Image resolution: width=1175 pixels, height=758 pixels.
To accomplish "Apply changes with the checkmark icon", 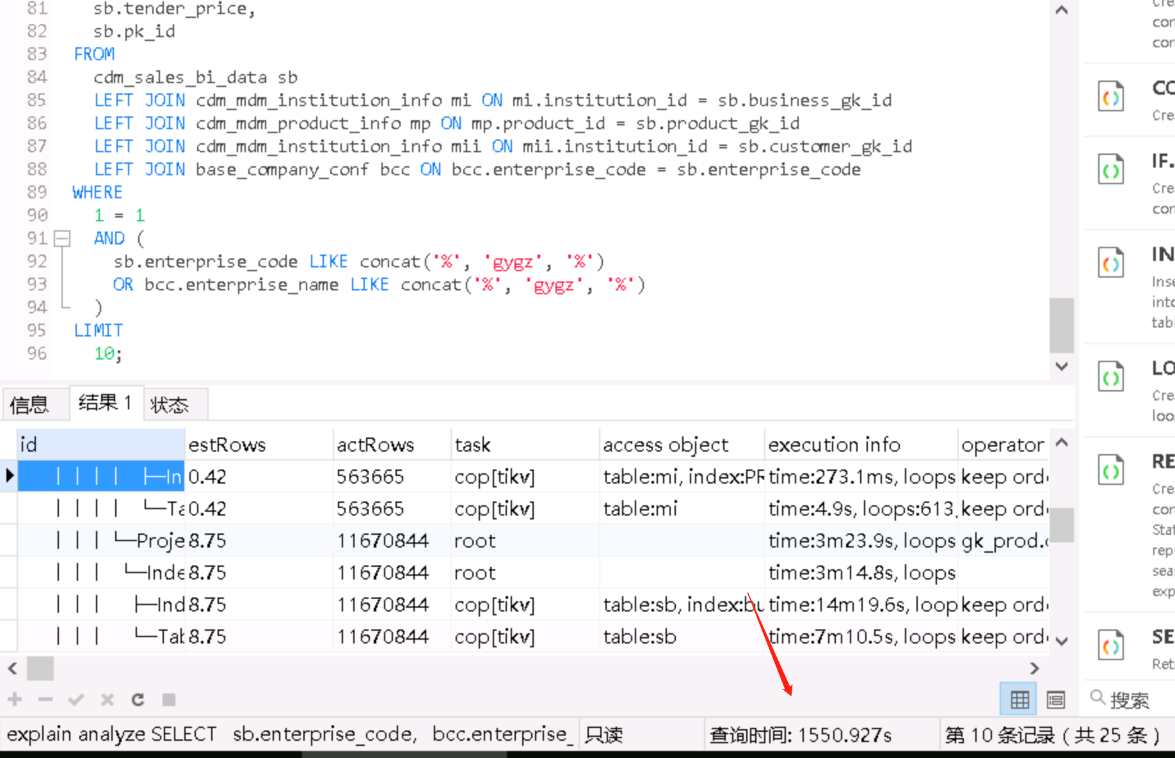I will click(x=76, y=699).
